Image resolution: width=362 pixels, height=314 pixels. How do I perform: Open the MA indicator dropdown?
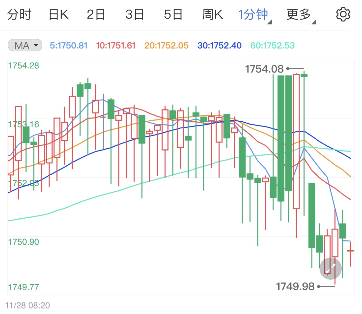pyautogui.click(x=25, y=45)
